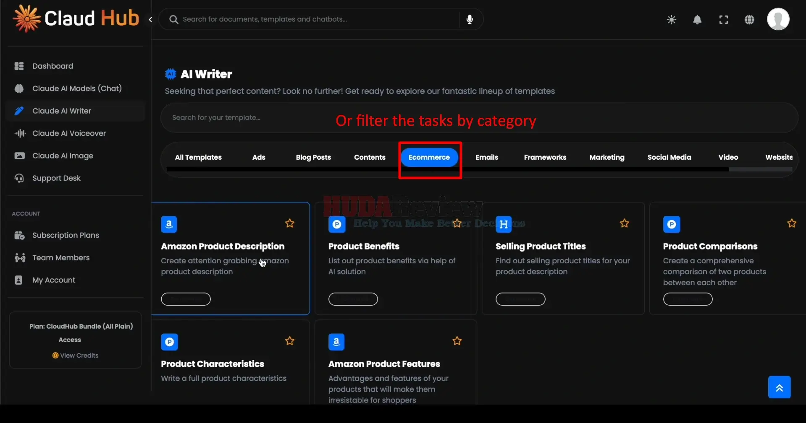Jump to top with the double-arrow button
806x423 pixels.
pyautogui.click(x=779, y=387)
